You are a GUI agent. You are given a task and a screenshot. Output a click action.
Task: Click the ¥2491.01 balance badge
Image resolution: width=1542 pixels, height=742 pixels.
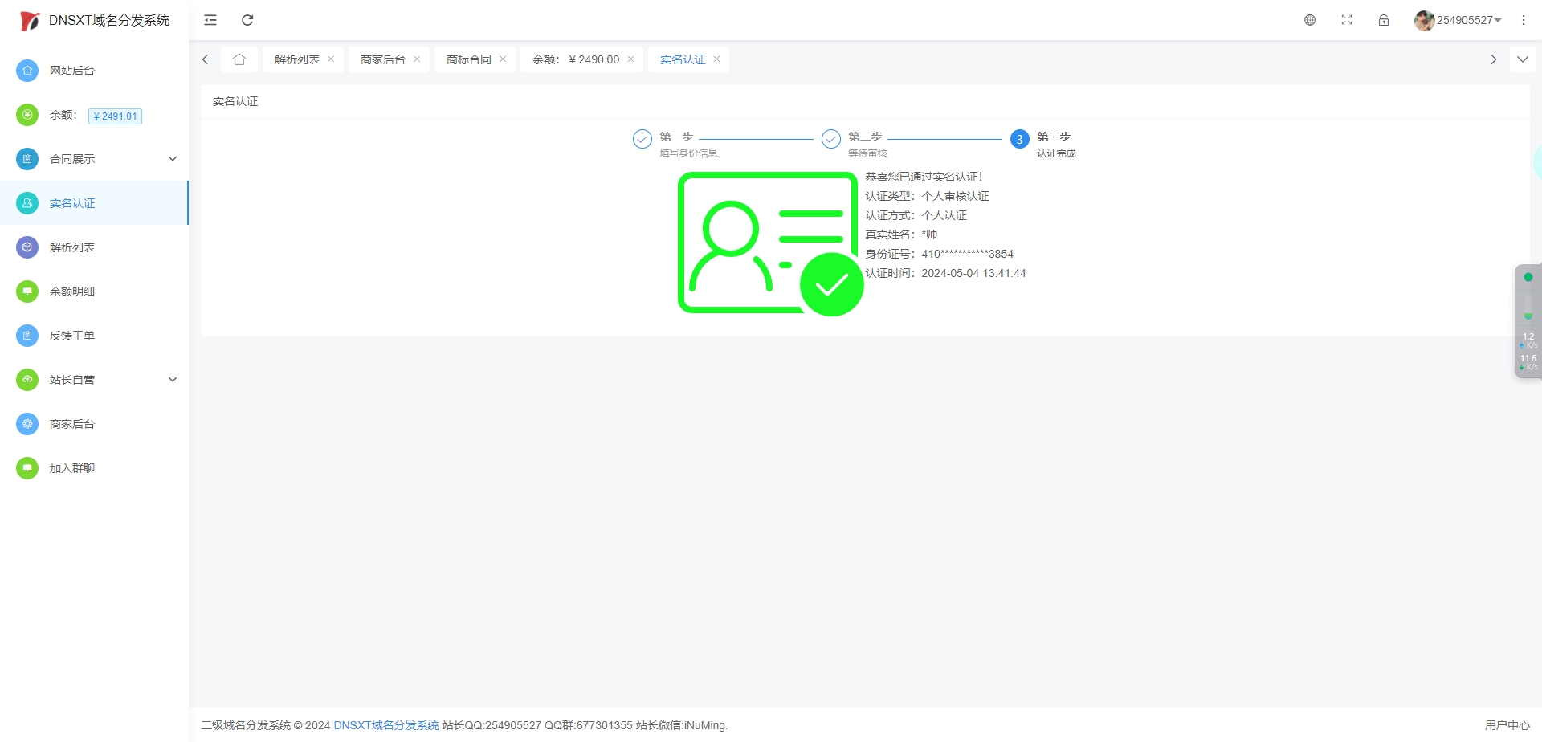[115, 116]
